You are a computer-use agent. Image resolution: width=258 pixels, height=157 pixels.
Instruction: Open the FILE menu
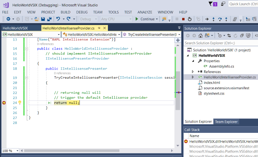(x=5, y=12)
